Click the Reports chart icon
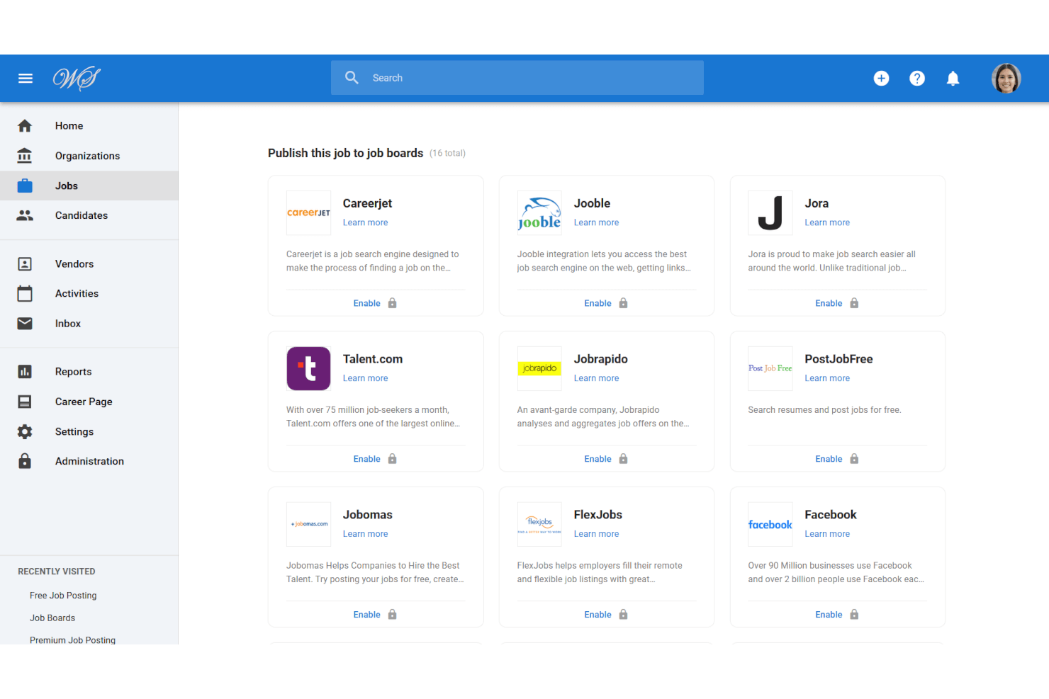The width and height of the screenshot is (1049, 699). [25, 372]
